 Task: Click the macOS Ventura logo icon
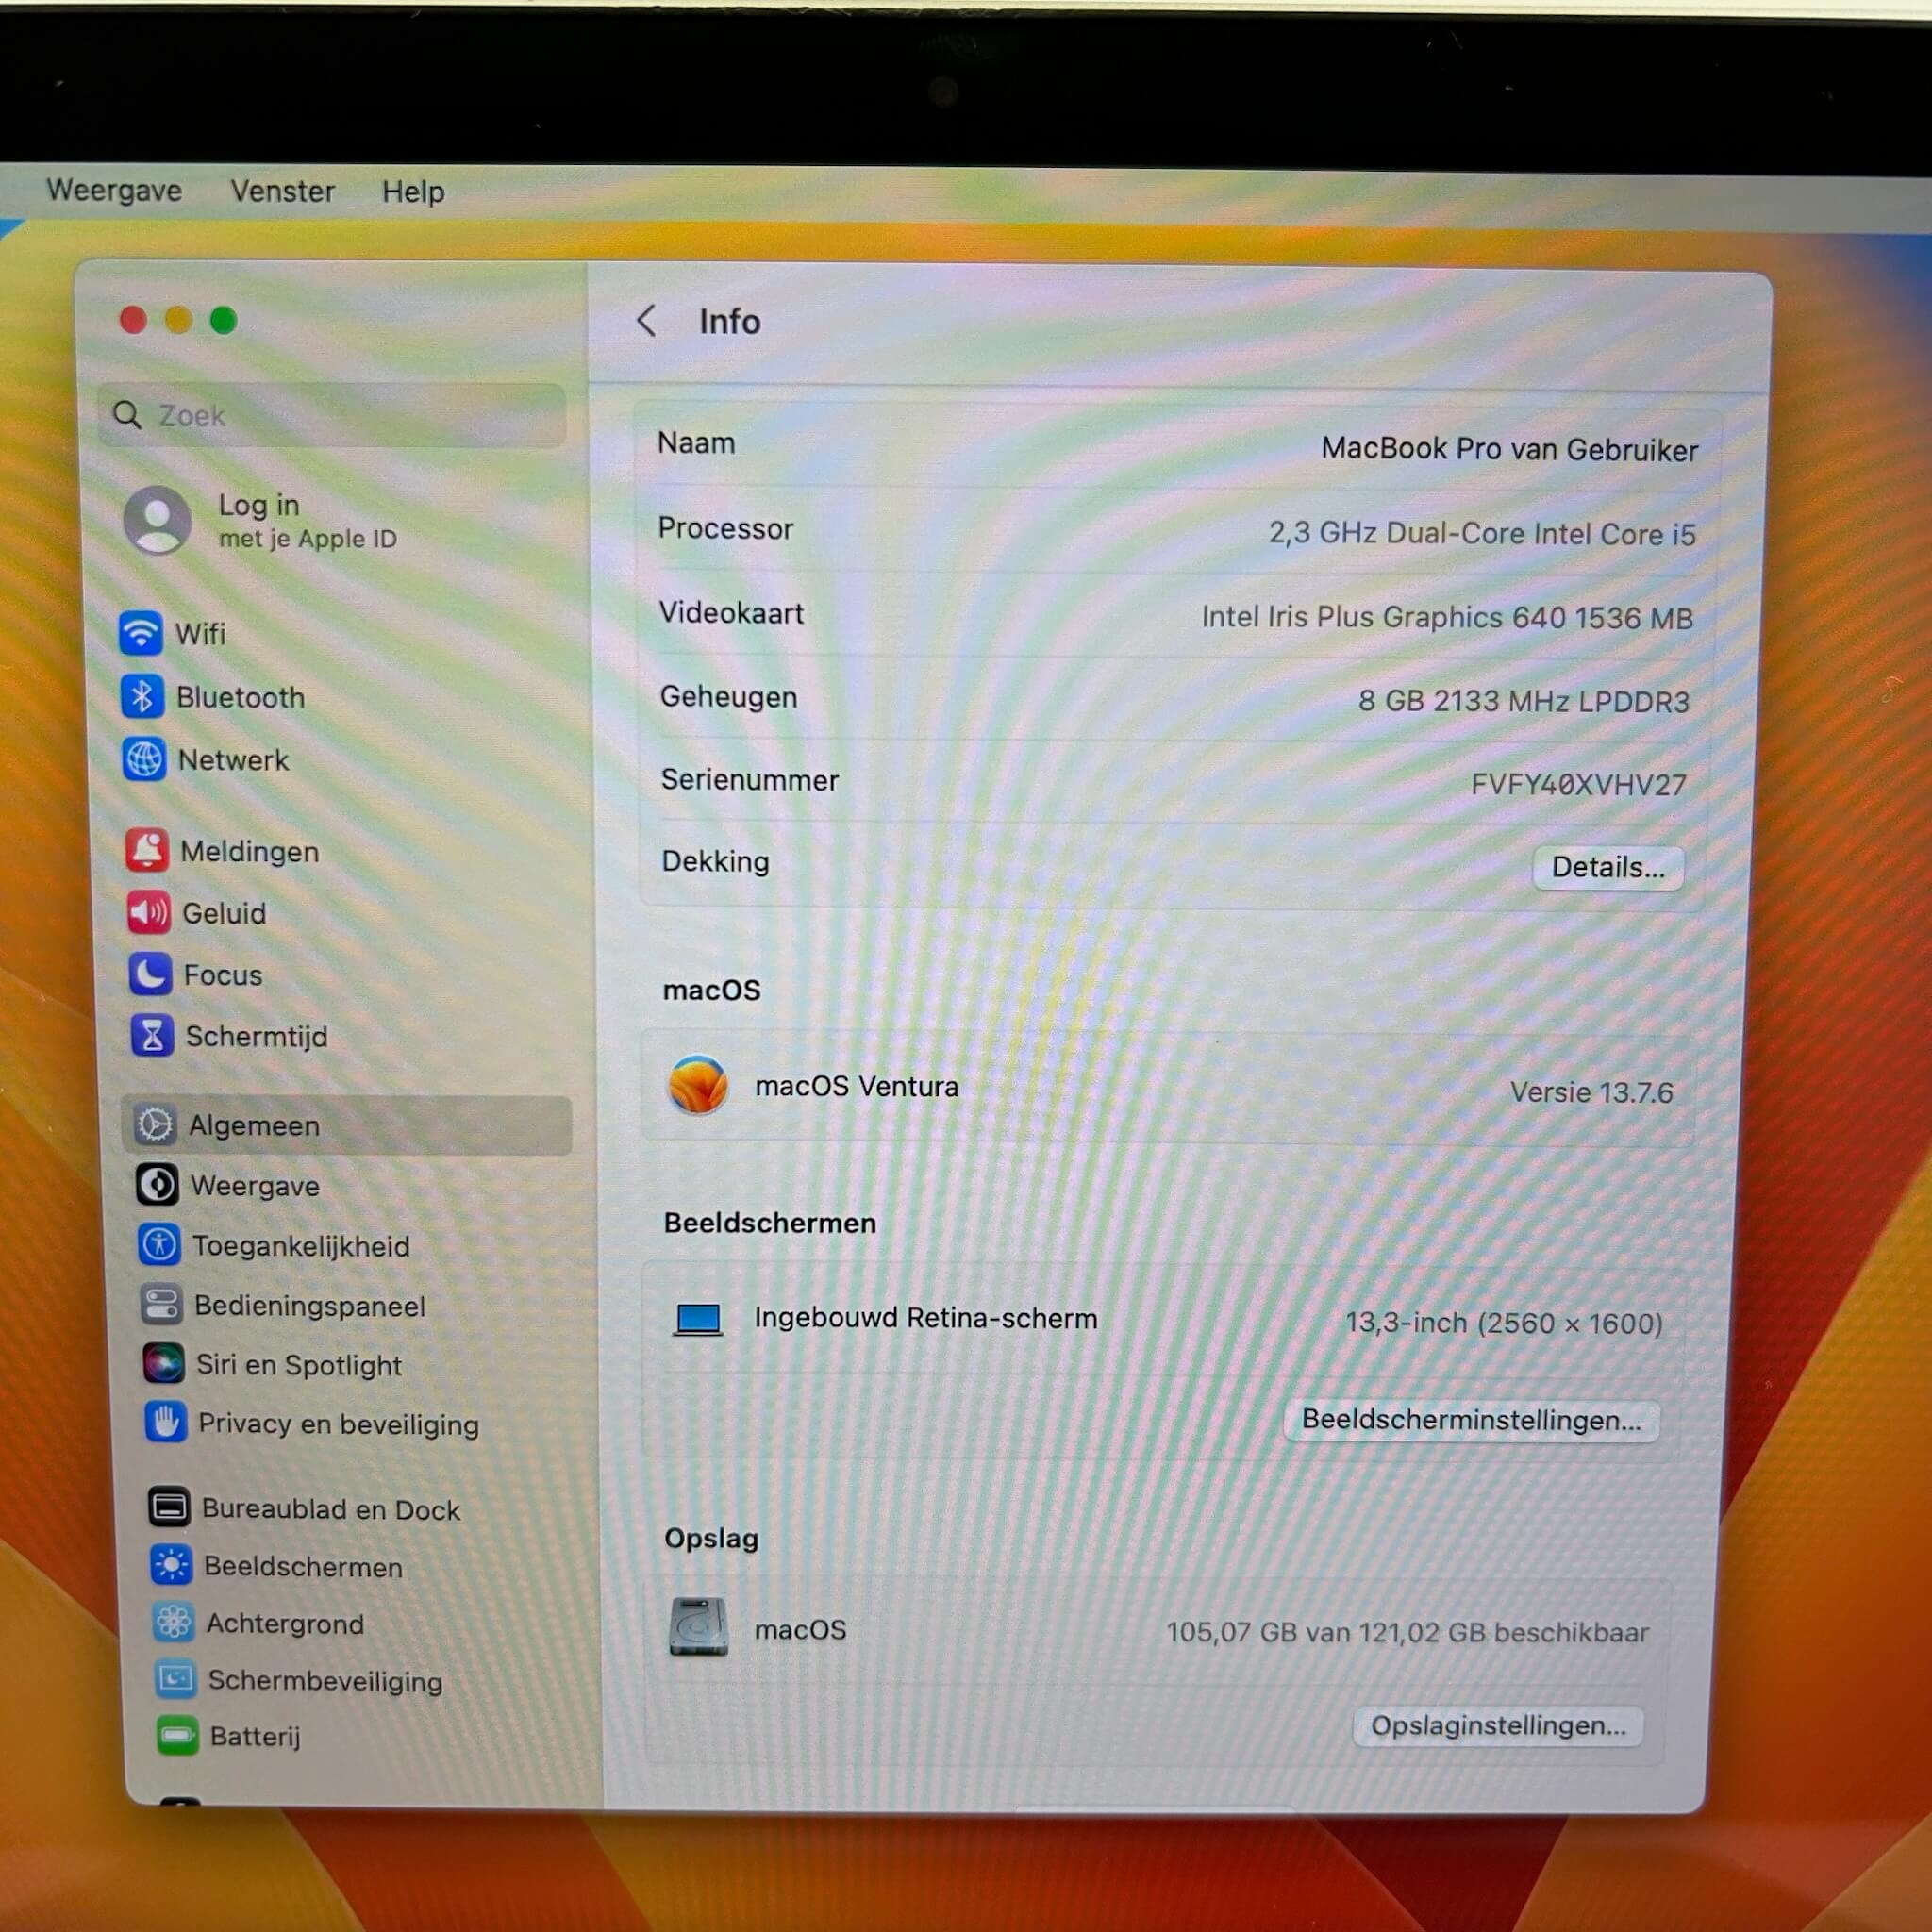[698, 1085]
